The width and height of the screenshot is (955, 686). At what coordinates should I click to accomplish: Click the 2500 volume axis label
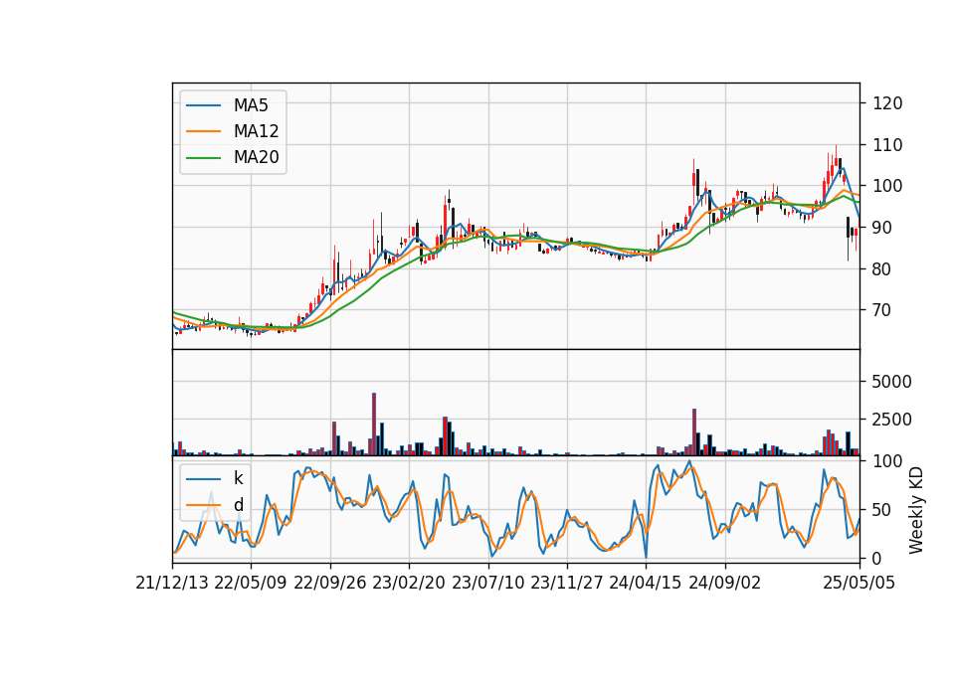point(892,420)
